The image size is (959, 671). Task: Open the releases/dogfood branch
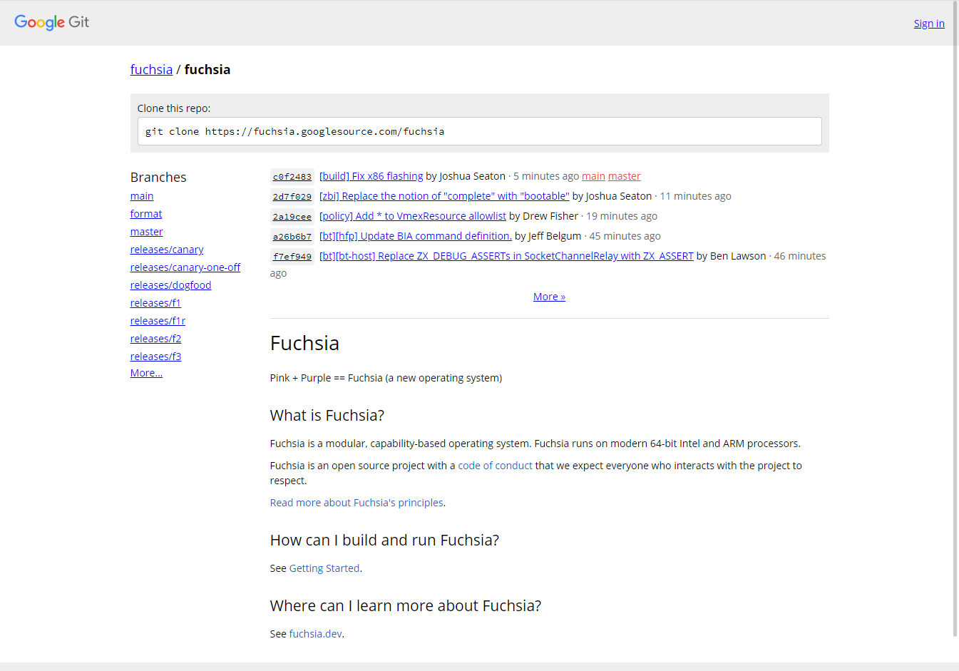(170, 285)
